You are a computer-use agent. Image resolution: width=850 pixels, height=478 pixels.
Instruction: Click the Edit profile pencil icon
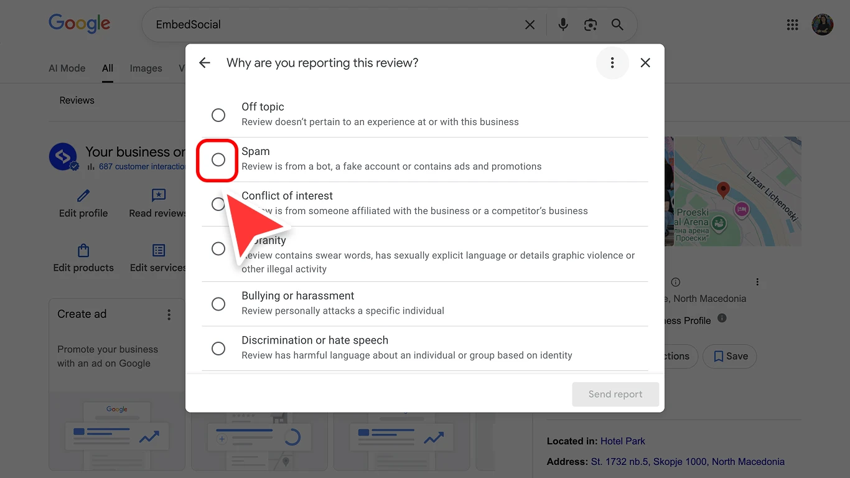(x=83, y=195)
